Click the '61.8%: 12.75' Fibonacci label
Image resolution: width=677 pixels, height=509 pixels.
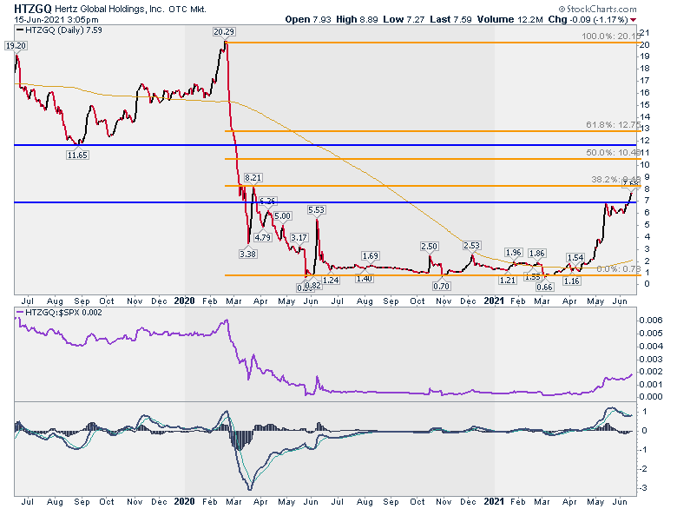[x=613, y=125]
